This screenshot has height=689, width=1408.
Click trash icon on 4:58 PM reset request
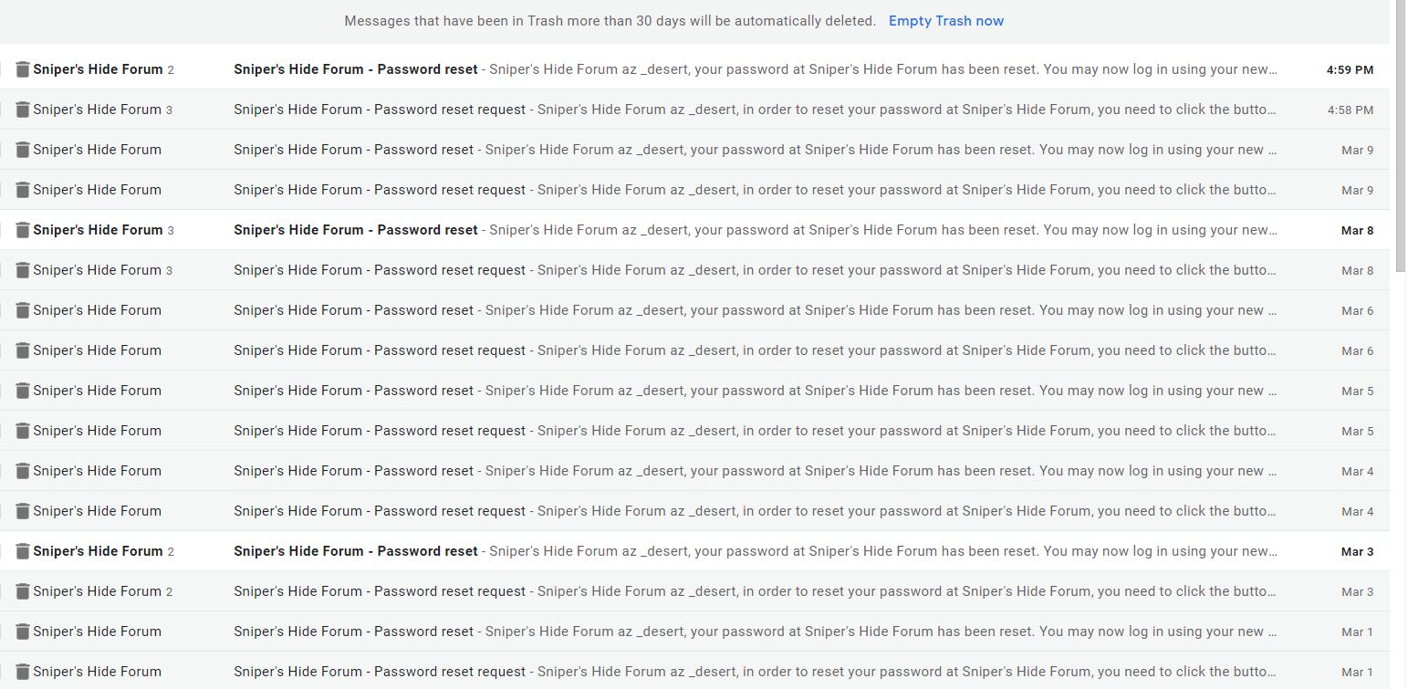point(23,110)
